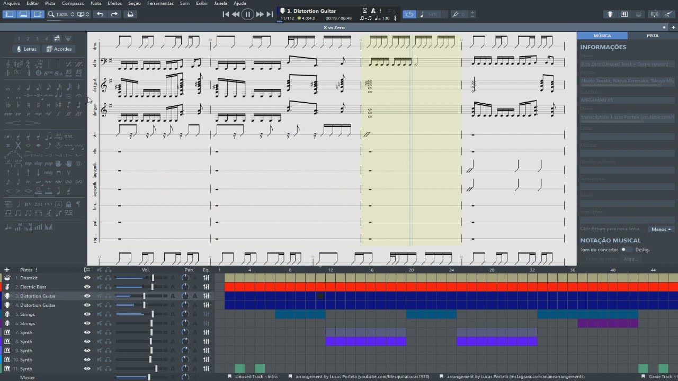Select voice 4 in the palette
Viewport: 678px width, 381px height.
(x=46, y=39)
